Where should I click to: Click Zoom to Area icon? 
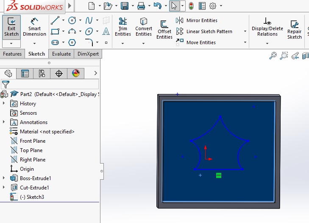point(284,56)
